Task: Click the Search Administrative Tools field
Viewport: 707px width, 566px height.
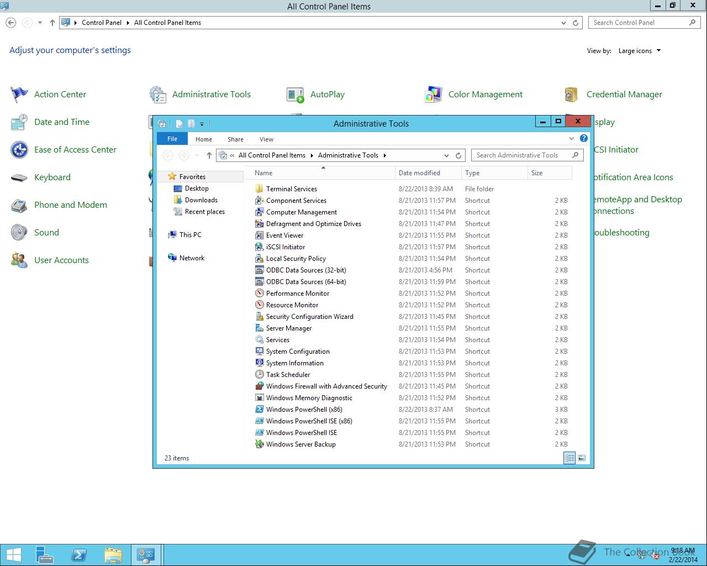Action: pos(526,155)
